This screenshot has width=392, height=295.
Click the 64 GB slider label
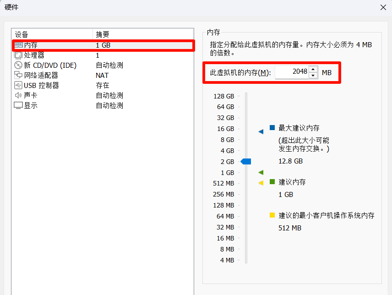tap(225, 107)
